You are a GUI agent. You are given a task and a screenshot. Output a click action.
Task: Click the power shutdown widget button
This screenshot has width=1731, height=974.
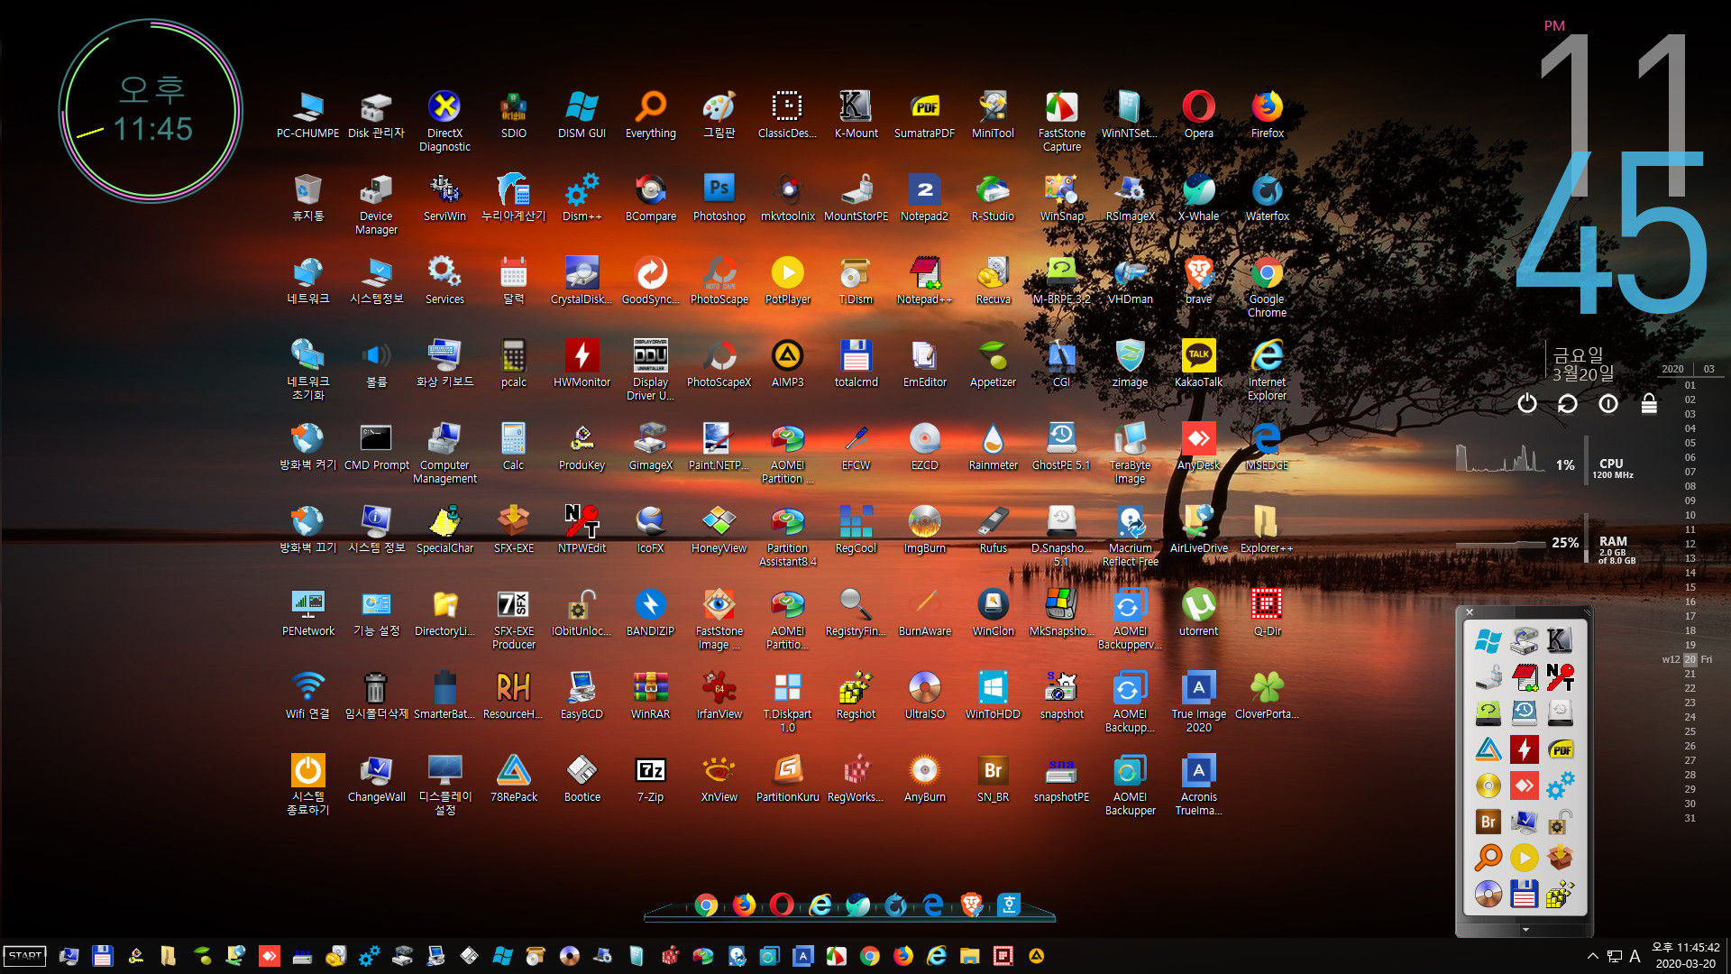point(1526,403)
